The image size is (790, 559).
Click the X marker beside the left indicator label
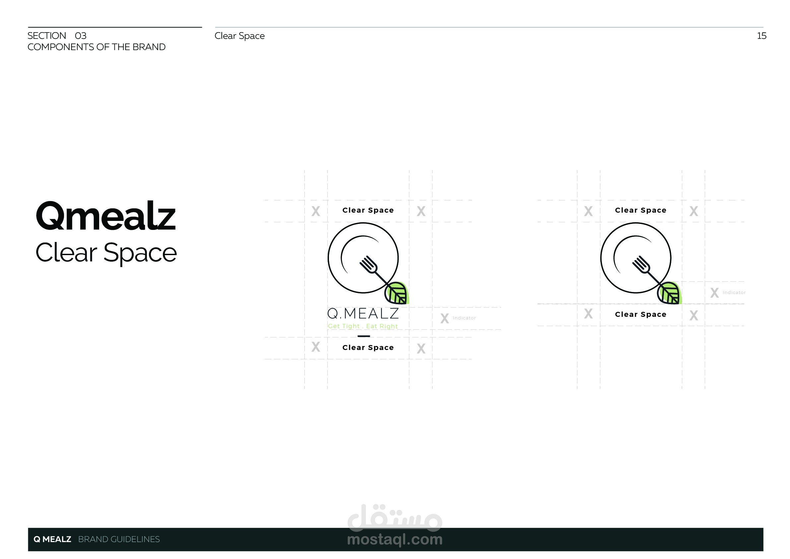pos(444,318)
